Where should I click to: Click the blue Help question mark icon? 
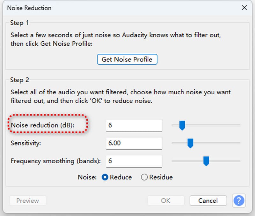click(x=239, y=201)
